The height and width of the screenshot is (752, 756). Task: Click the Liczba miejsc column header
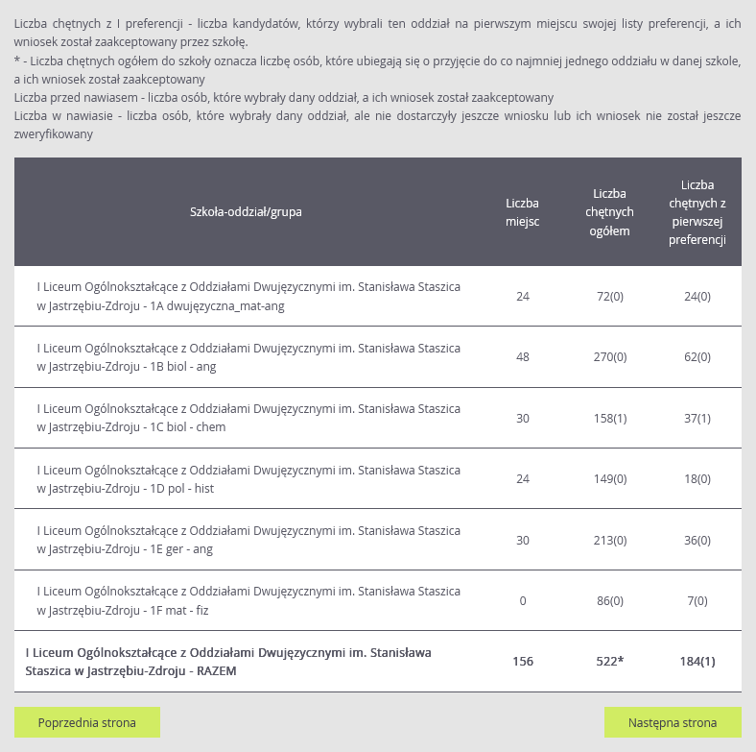(x=523, y=212)
